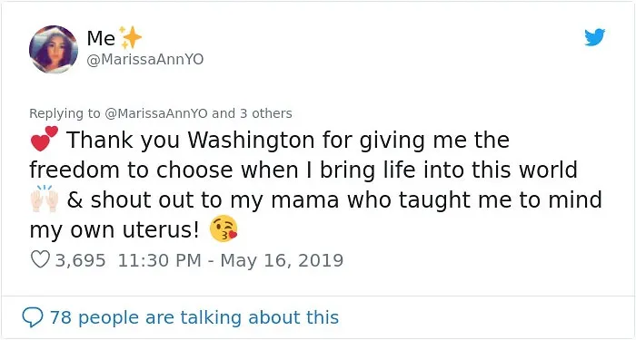Open replies via the speech bubble icon

coord(33,317)
